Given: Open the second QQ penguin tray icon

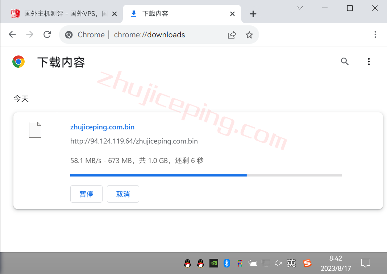Looking at the screenshot, I should [x=201, y=263].
